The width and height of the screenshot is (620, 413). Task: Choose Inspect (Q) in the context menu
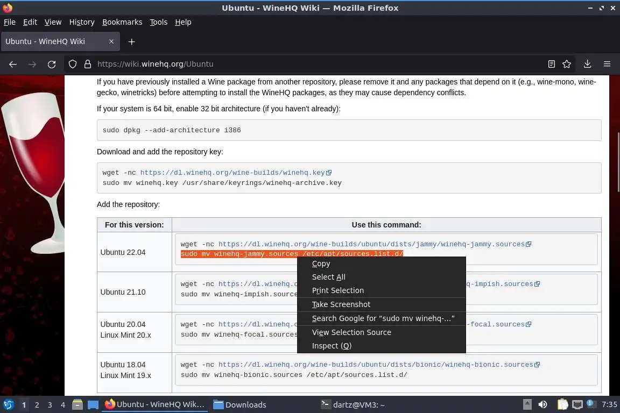(381, 346)
